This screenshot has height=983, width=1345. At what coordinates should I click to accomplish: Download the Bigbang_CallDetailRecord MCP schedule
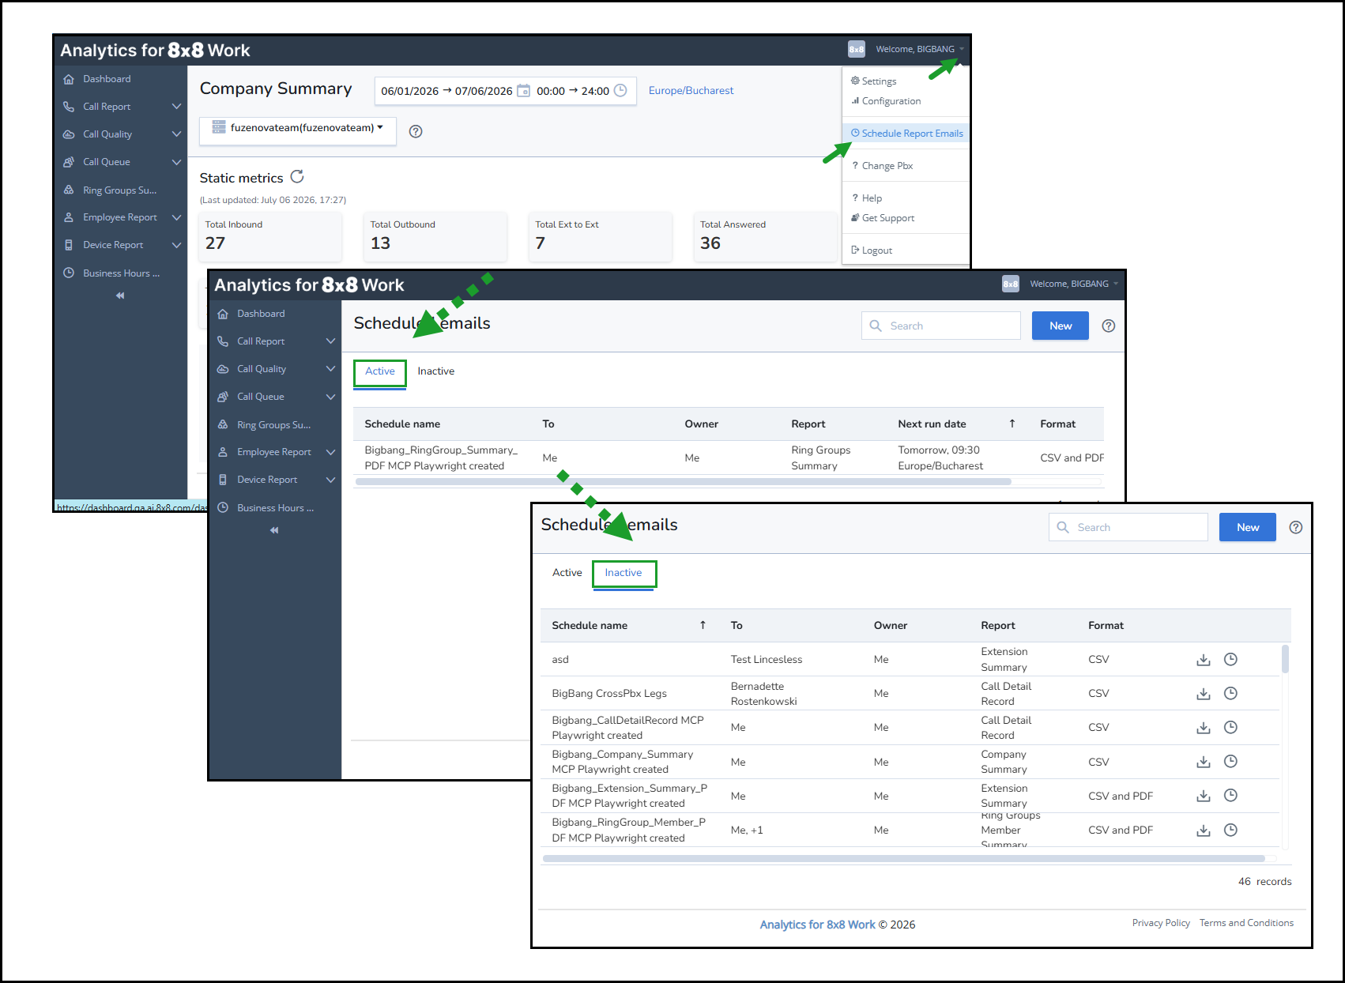1204,728
